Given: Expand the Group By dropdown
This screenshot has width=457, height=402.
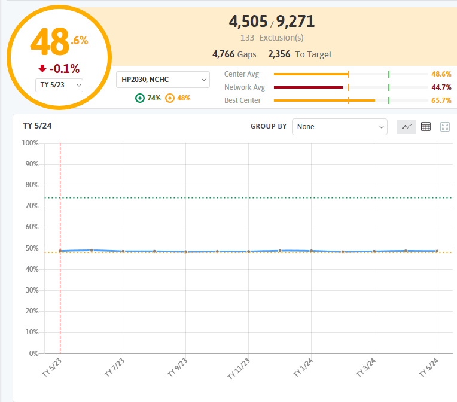Looking at the screenshot, I should (339, 127).
